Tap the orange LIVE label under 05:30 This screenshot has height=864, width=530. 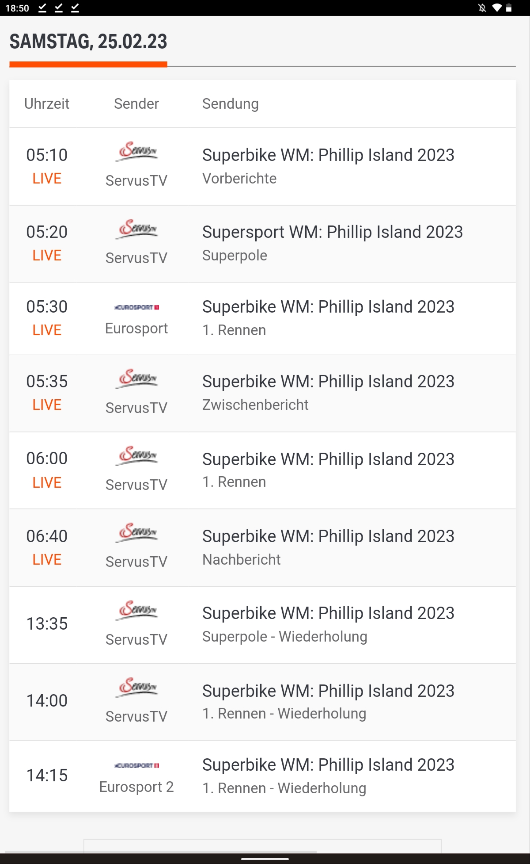tap(47, 330)
